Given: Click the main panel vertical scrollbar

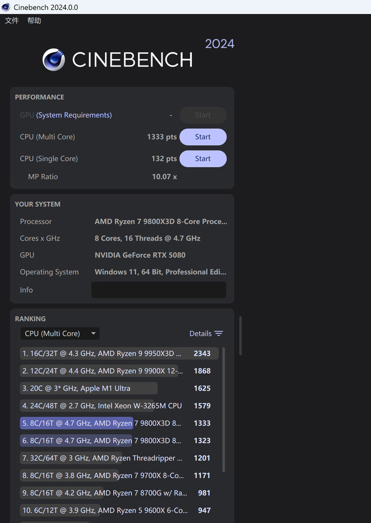Looking at the screenshot, I should (240, 335).
